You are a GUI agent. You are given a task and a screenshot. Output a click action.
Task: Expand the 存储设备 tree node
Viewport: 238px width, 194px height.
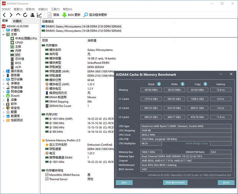(x=3, y=88)
